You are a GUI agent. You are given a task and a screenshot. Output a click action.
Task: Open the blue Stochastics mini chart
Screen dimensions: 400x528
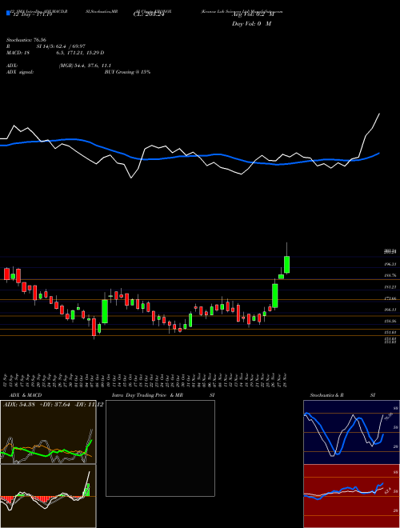tap(351, 432)
